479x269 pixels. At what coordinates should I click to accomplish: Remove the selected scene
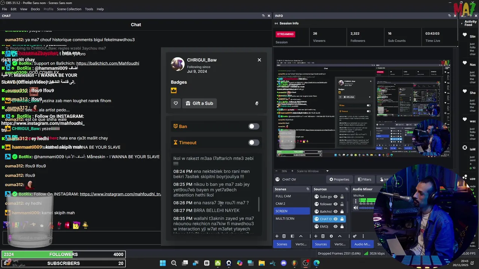pyautogui.click(x=284, y=236)
